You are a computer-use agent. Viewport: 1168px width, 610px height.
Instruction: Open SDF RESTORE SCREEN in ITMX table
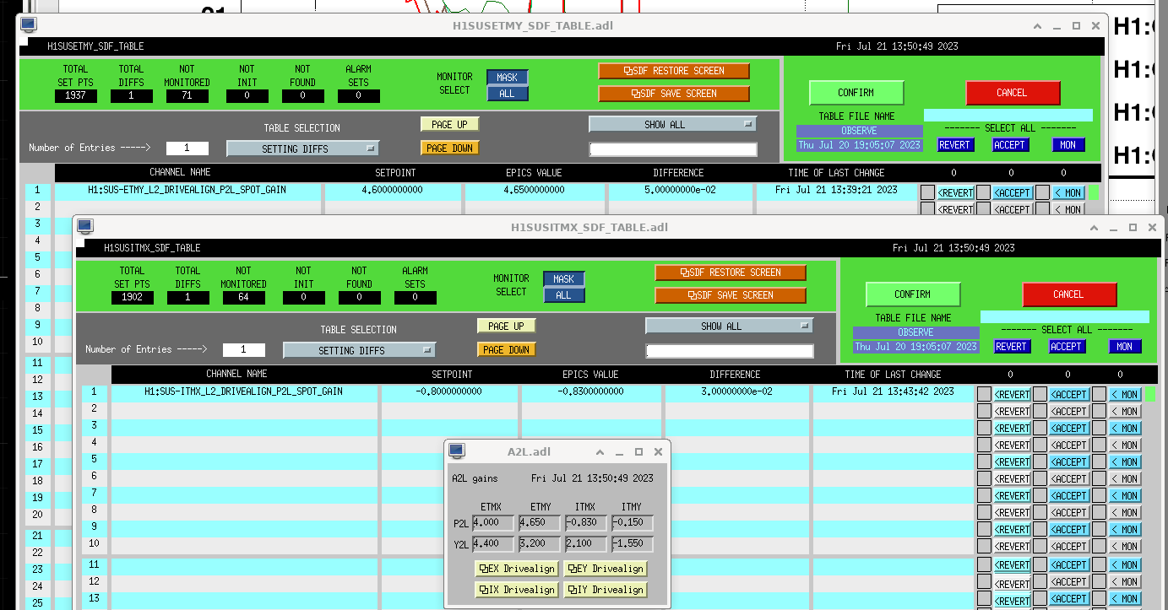[731, 273]
